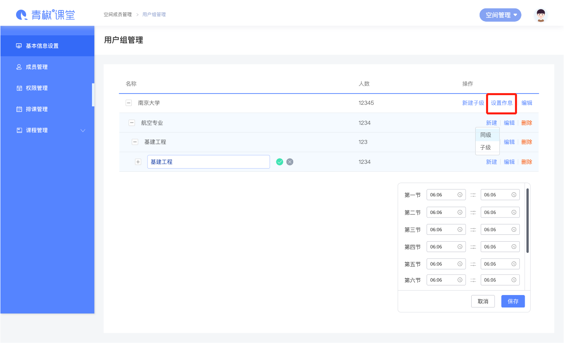Viewport: 564px width, 344px height.
Task: Edit the 航空专业 group
Action: pyautogui.click(x=509, y=123)
